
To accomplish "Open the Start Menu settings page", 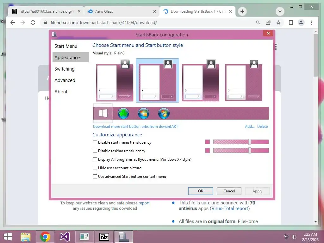I will coord(71,46).
